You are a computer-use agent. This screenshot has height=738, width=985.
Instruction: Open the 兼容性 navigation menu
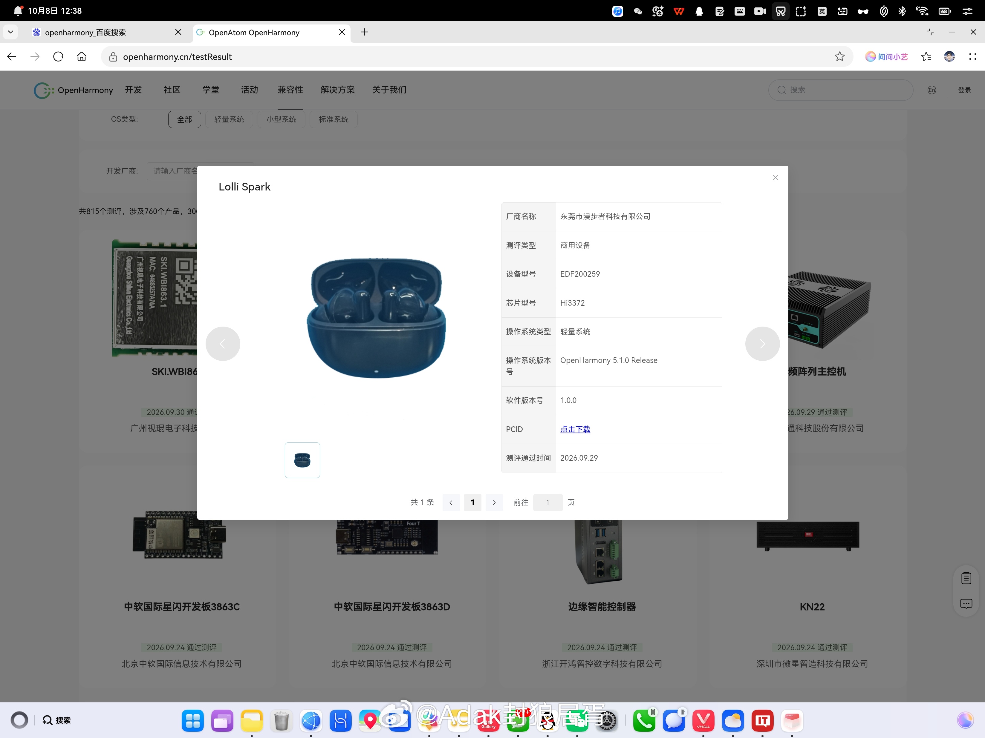tap(290, 90)
